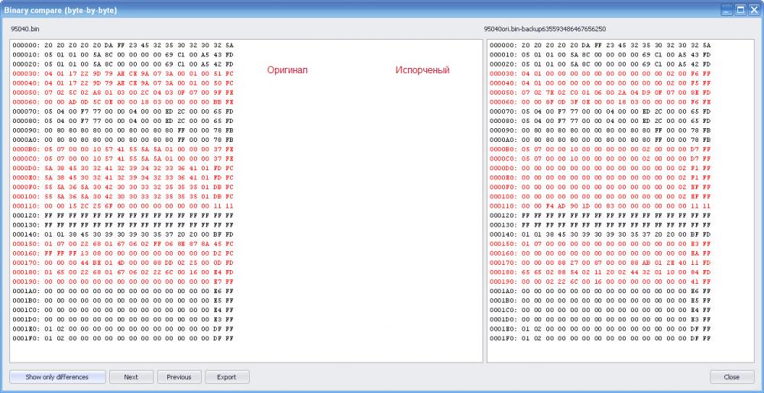Select row 000110 in the right hex pane

tap(600, 206)
